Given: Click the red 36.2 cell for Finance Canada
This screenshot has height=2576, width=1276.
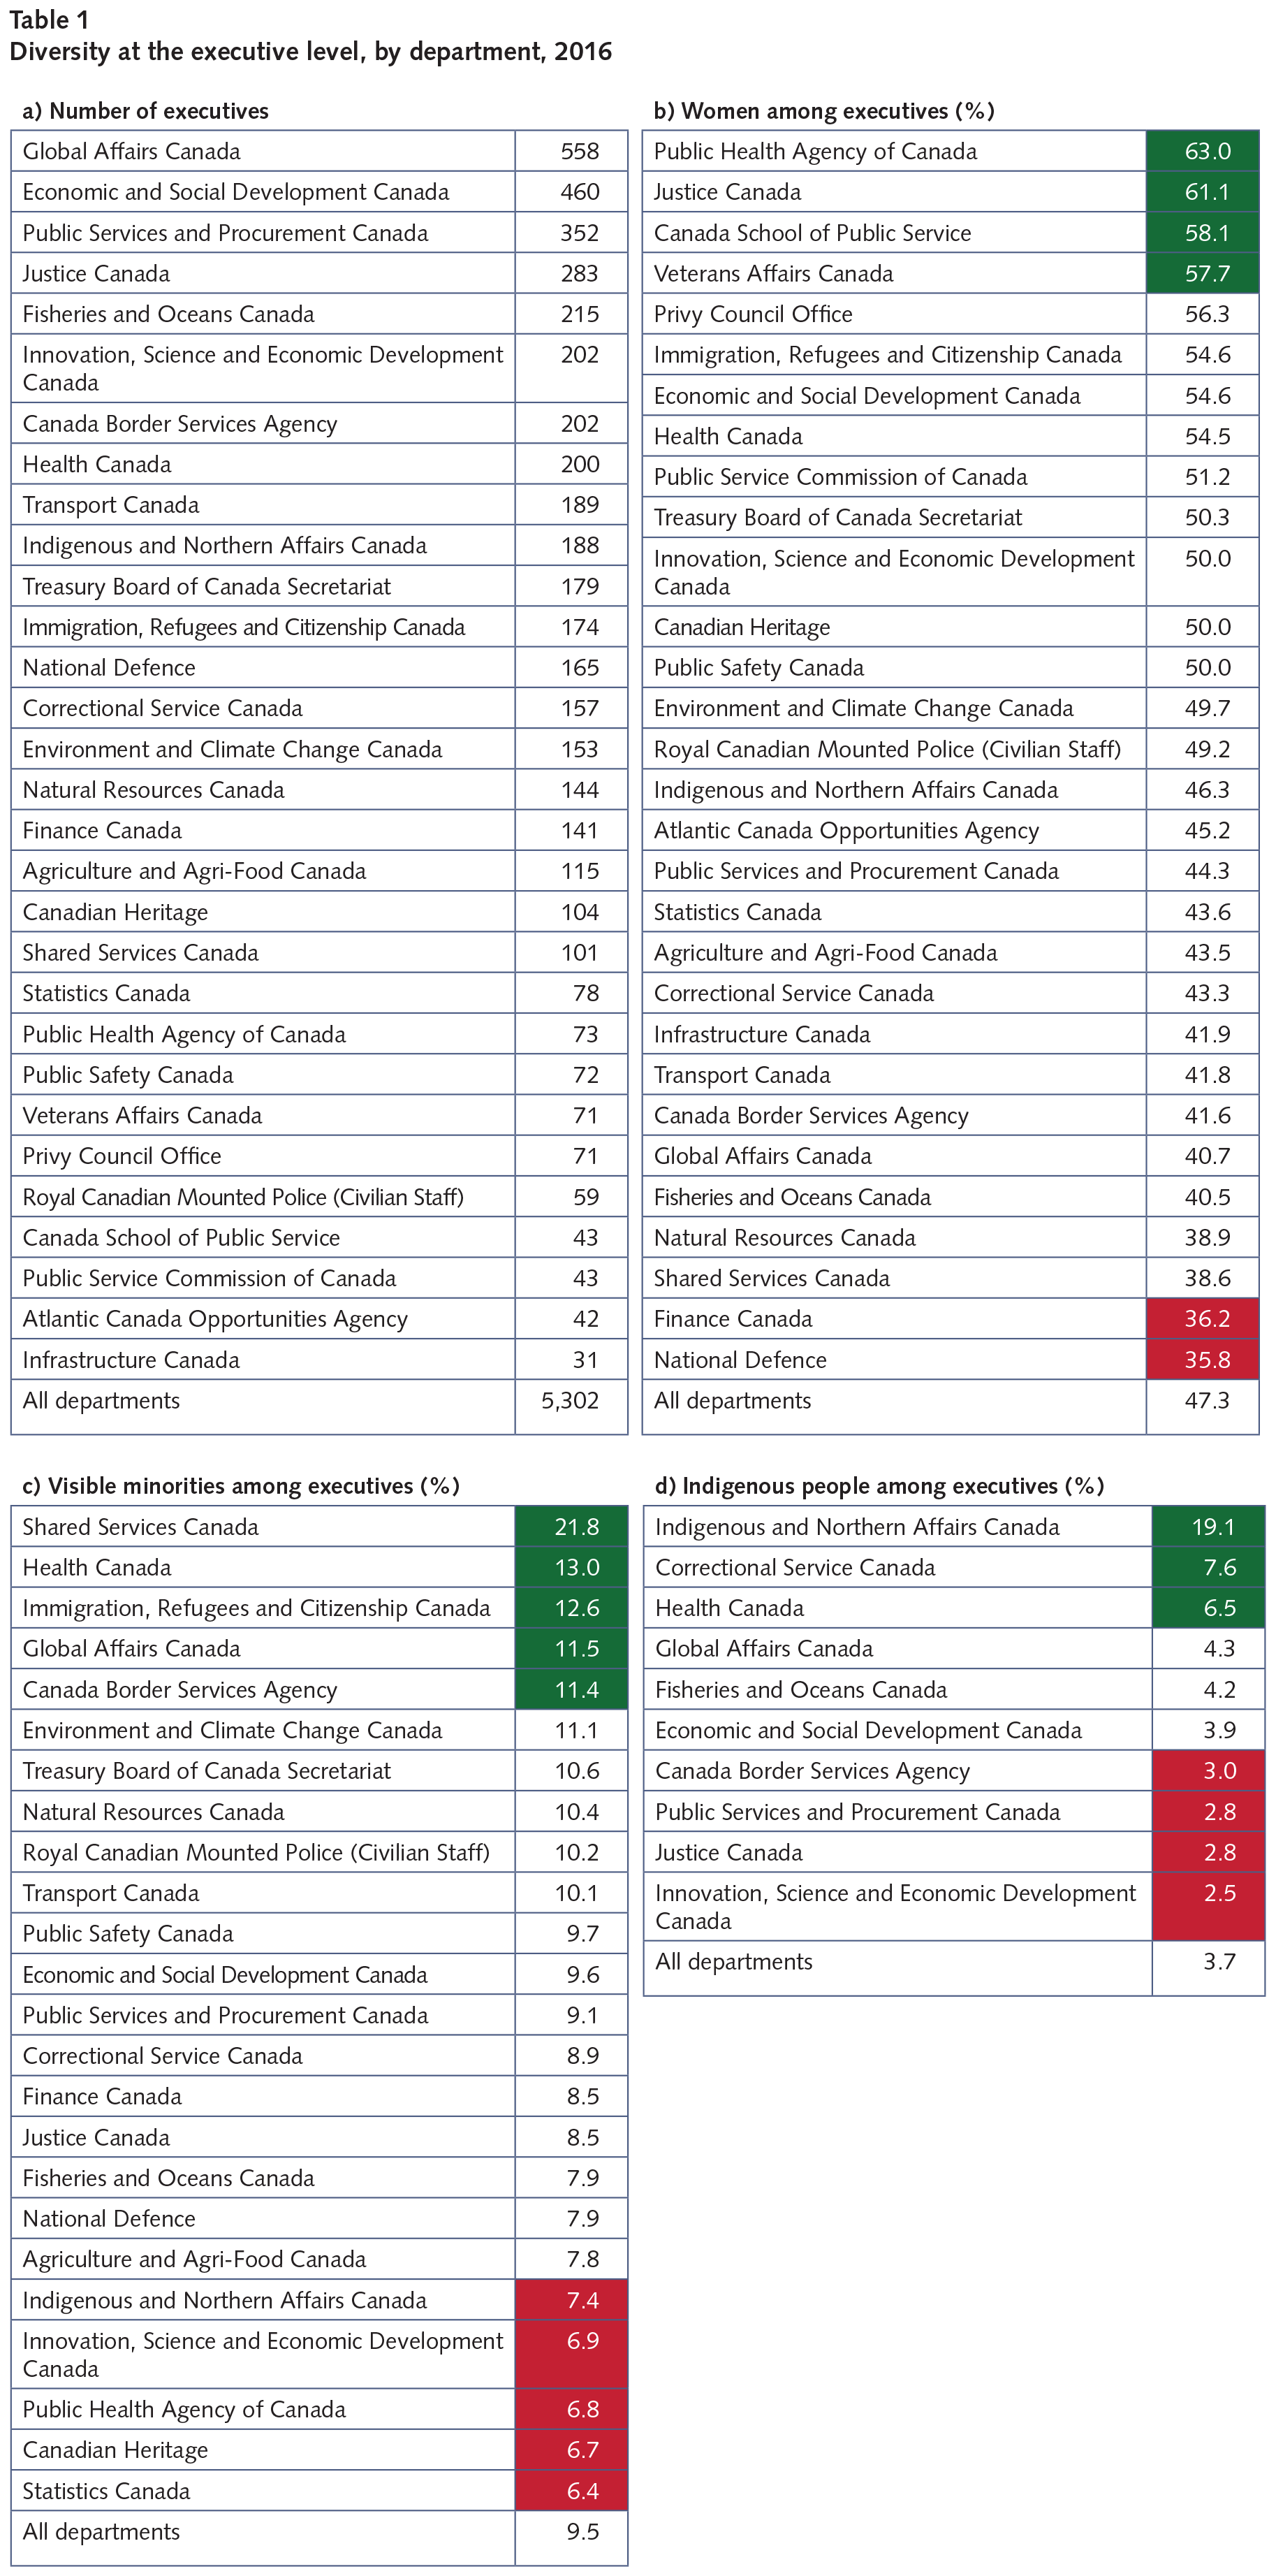Looking at the screenshot, I should coord(1203,1319).
